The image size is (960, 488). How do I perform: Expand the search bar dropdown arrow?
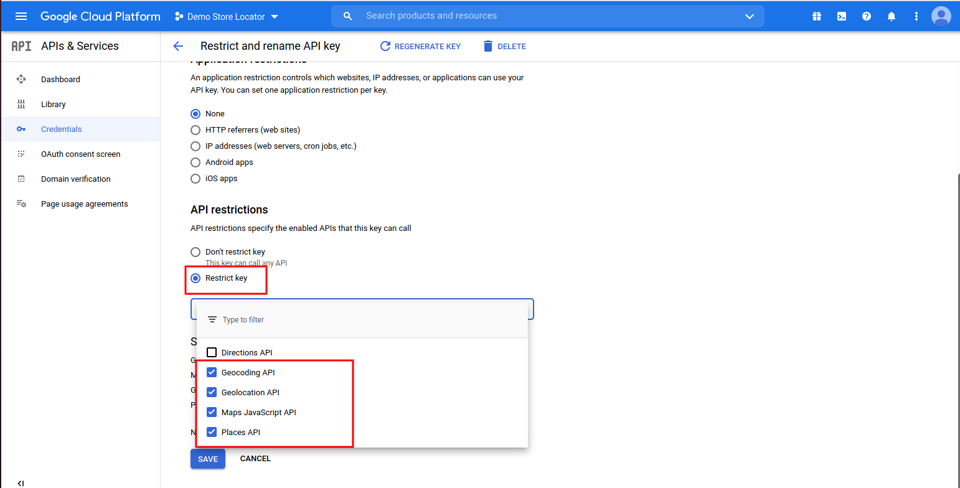tap(750, 16)
